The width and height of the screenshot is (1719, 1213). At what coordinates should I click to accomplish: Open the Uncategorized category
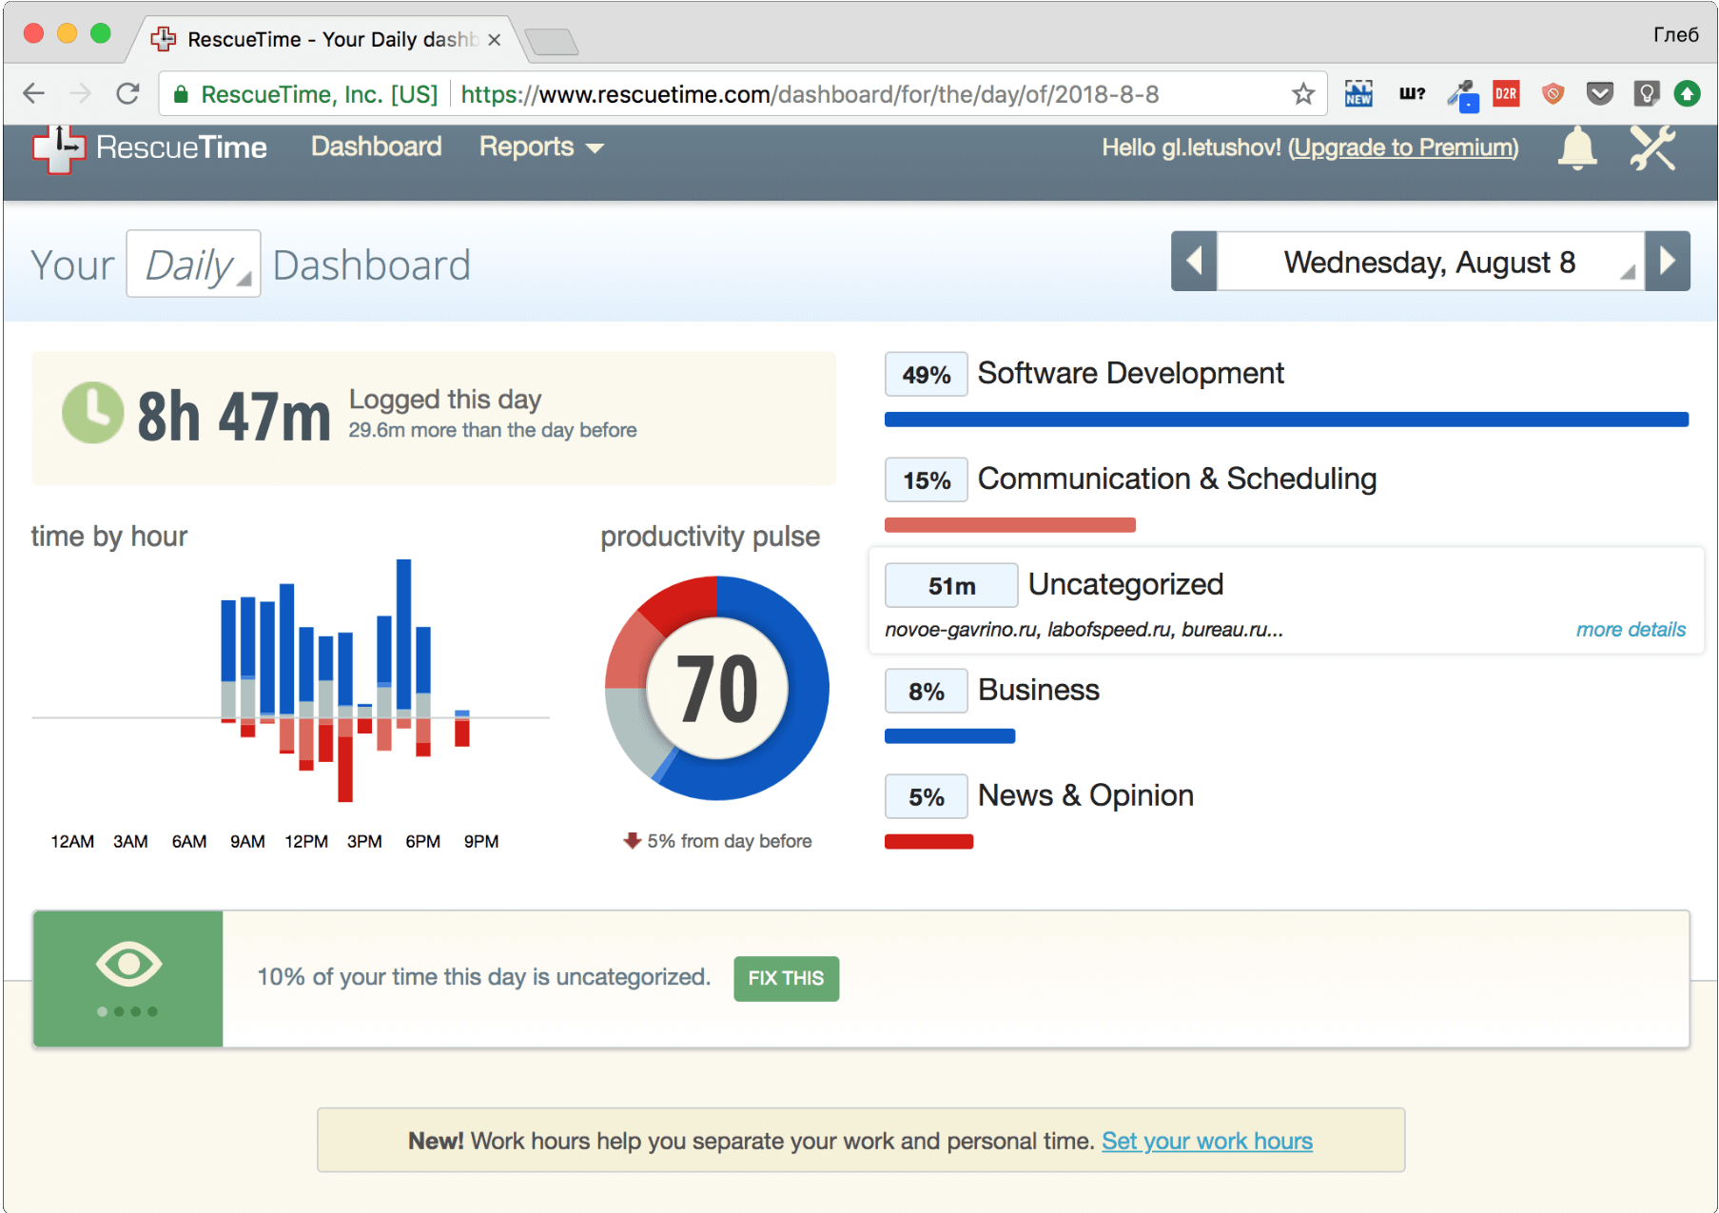pos(1125,584)
